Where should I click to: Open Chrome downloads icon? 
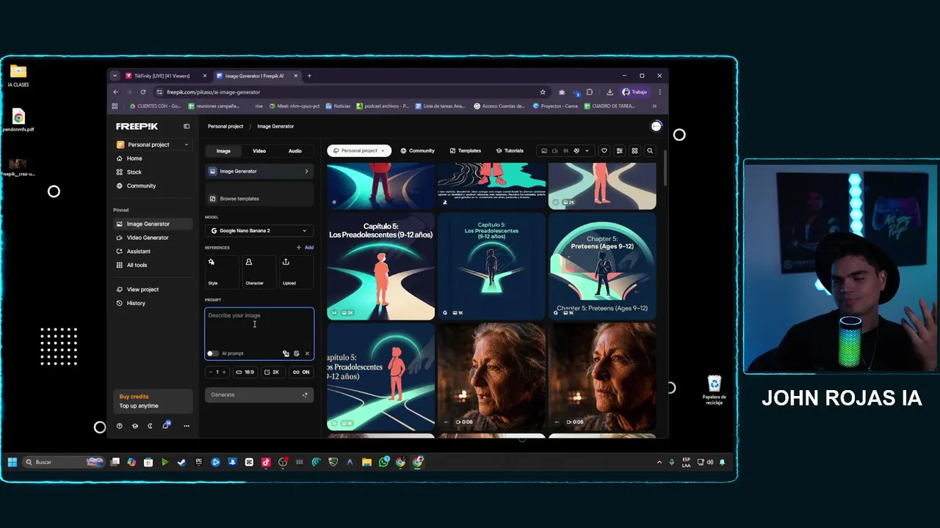point(610,92)
